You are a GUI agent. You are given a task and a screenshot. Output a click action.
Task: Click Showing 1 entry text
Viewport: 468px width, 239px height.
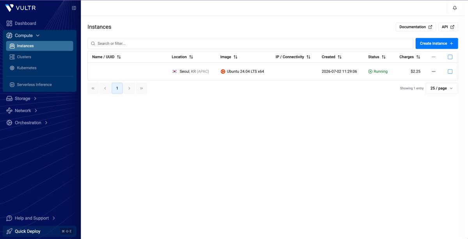[412, 89]
